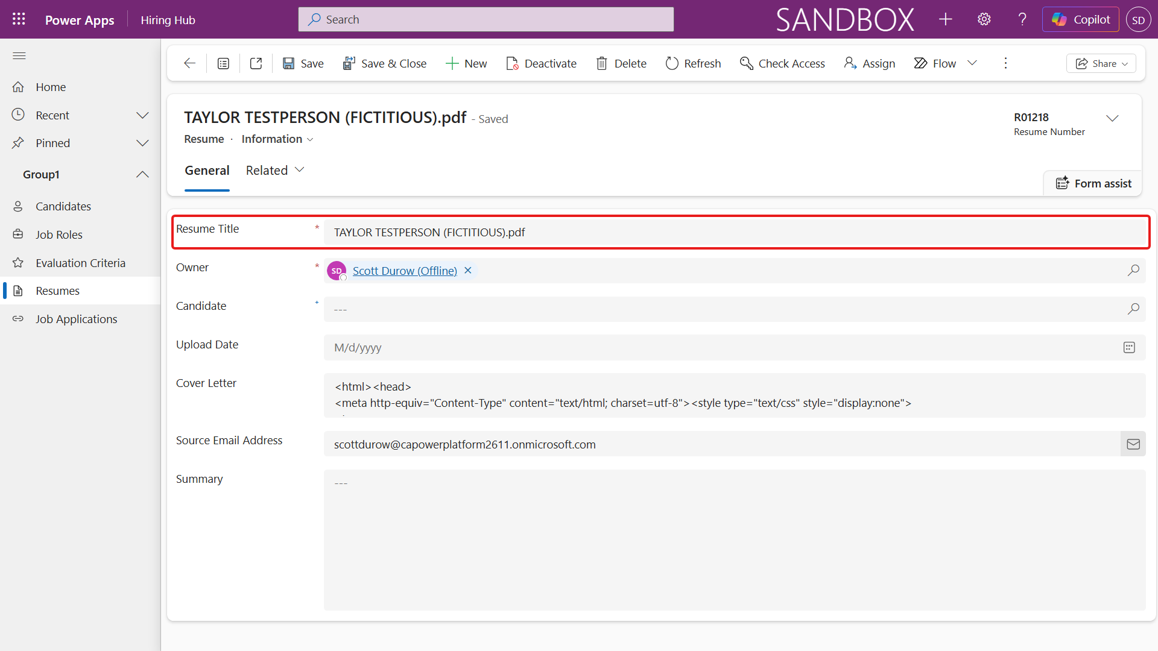1158x651 pixels.
Task: Click the Refresh circular arrow icon
Action: tap(672, 63)
